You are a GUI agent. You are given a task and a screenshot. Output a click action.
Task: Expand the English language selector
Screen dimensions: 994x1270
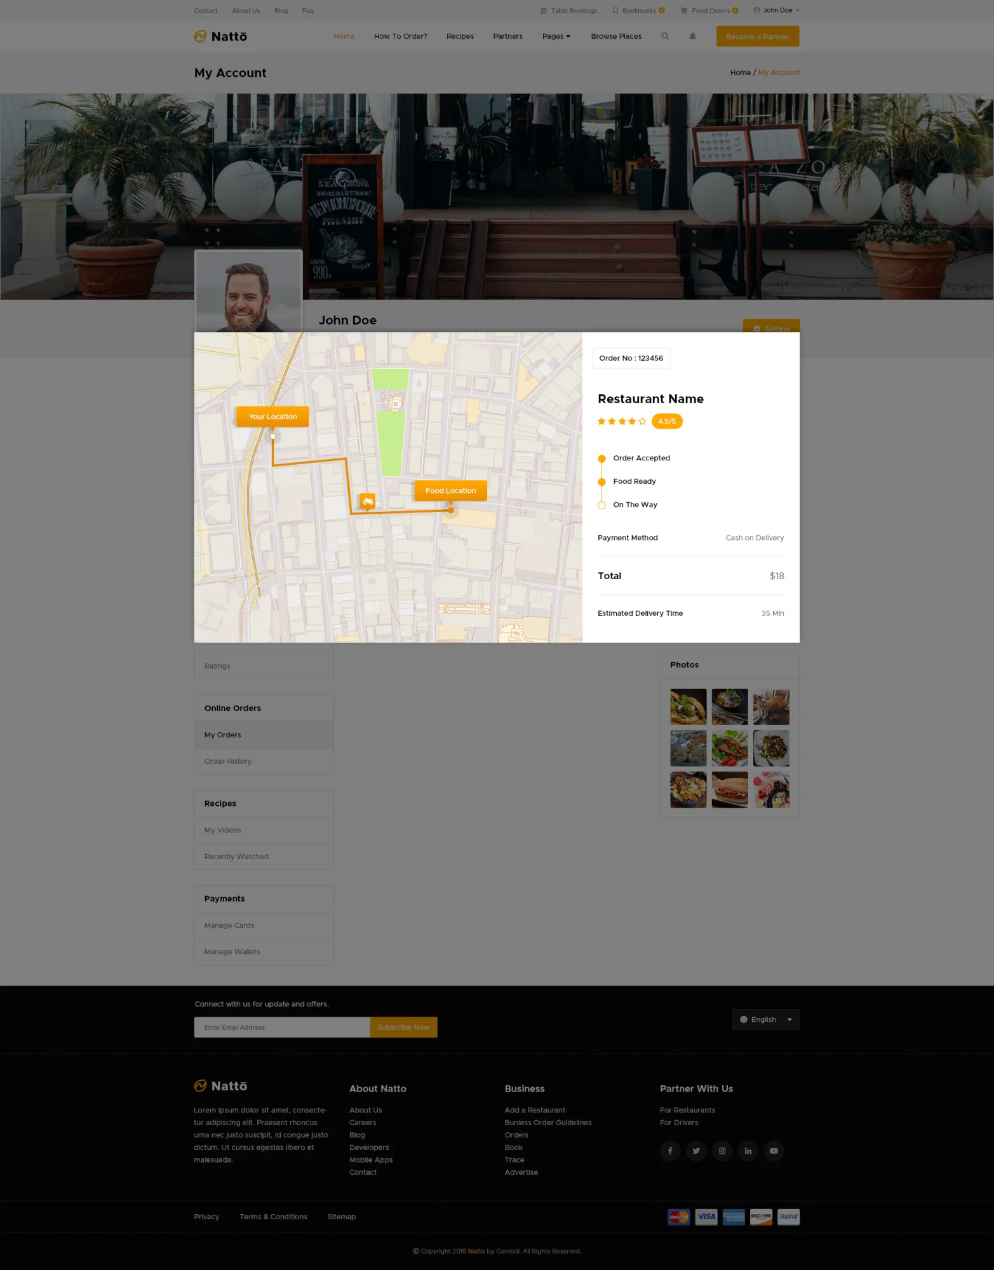[765, 1019]
